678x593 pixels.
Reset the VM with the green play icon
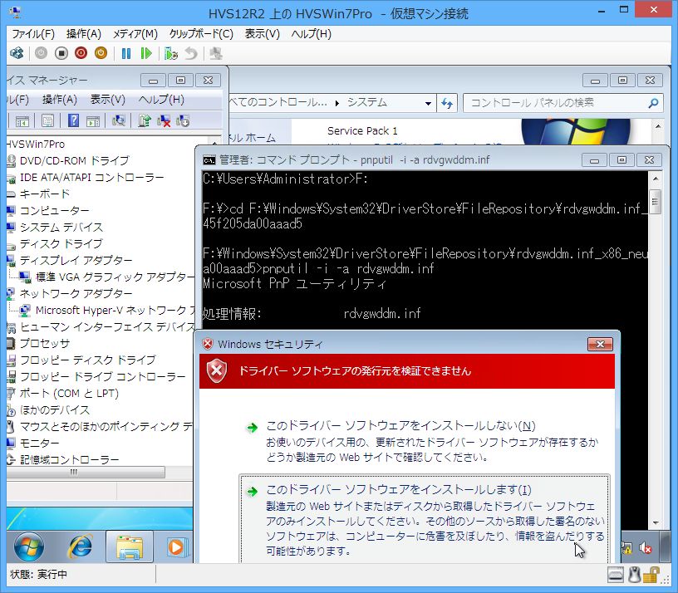146,54
